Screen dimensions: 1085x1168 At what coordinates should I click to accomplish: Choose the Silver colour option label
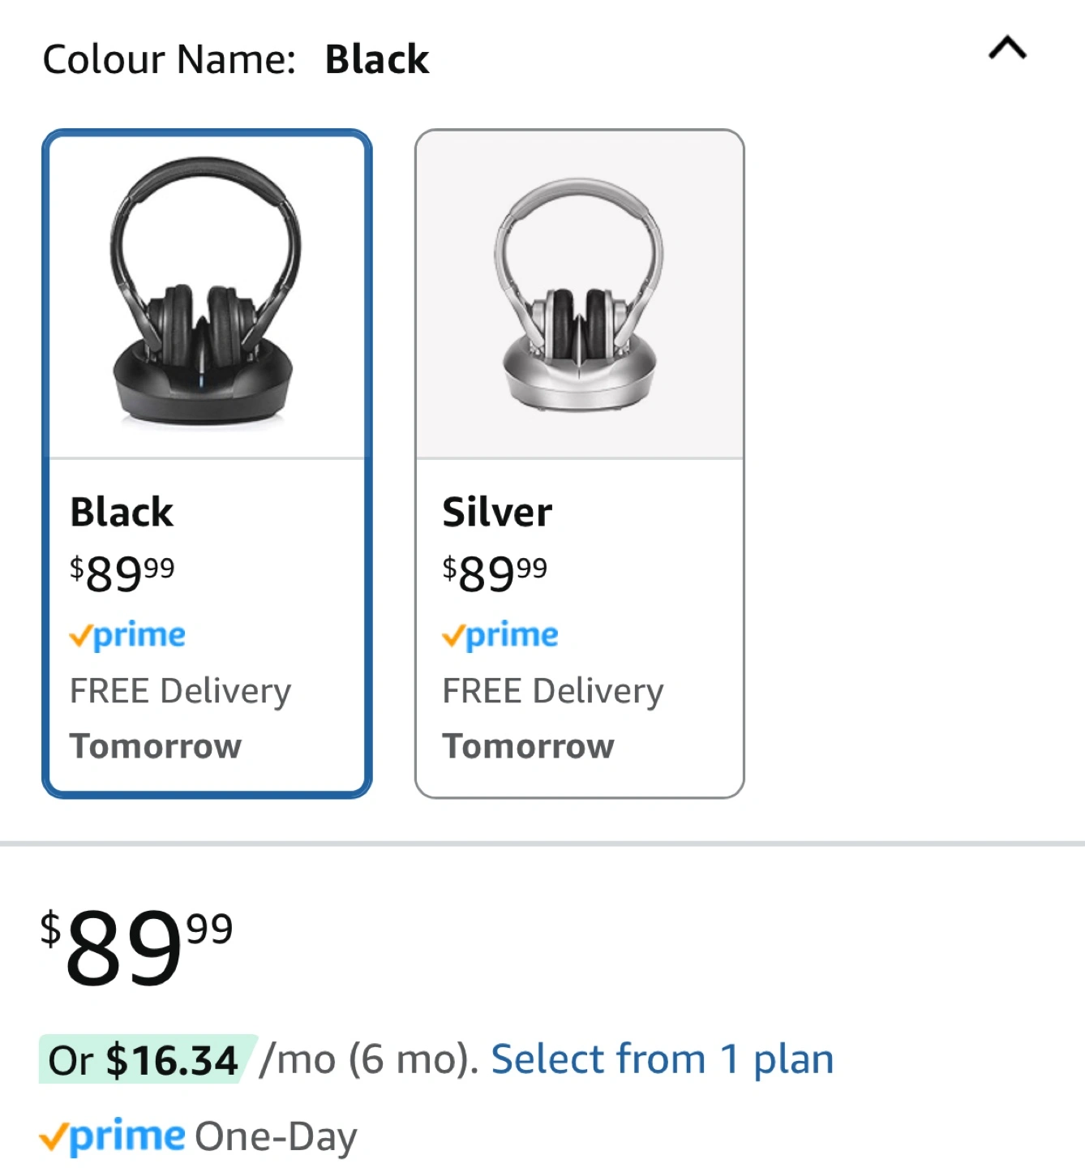click(497, 513)
